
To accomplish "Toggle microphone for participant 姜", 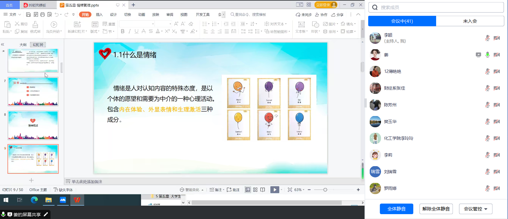I will pyautogui.click(x=488, y=55).
